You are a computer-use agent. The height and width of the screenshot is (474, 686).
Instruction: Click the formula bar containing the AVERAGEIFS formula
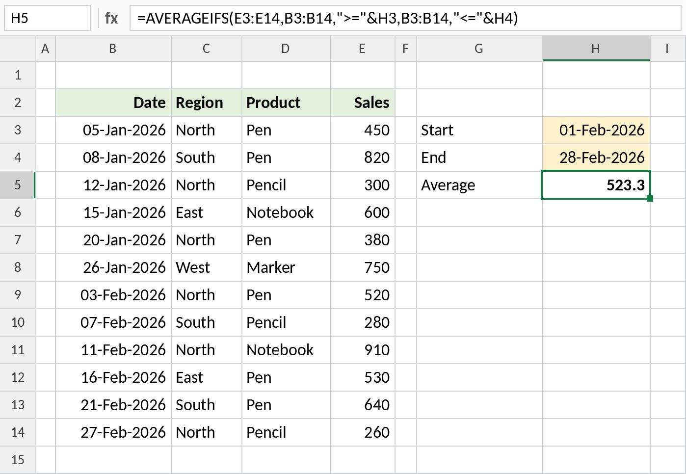coord(405,18)
